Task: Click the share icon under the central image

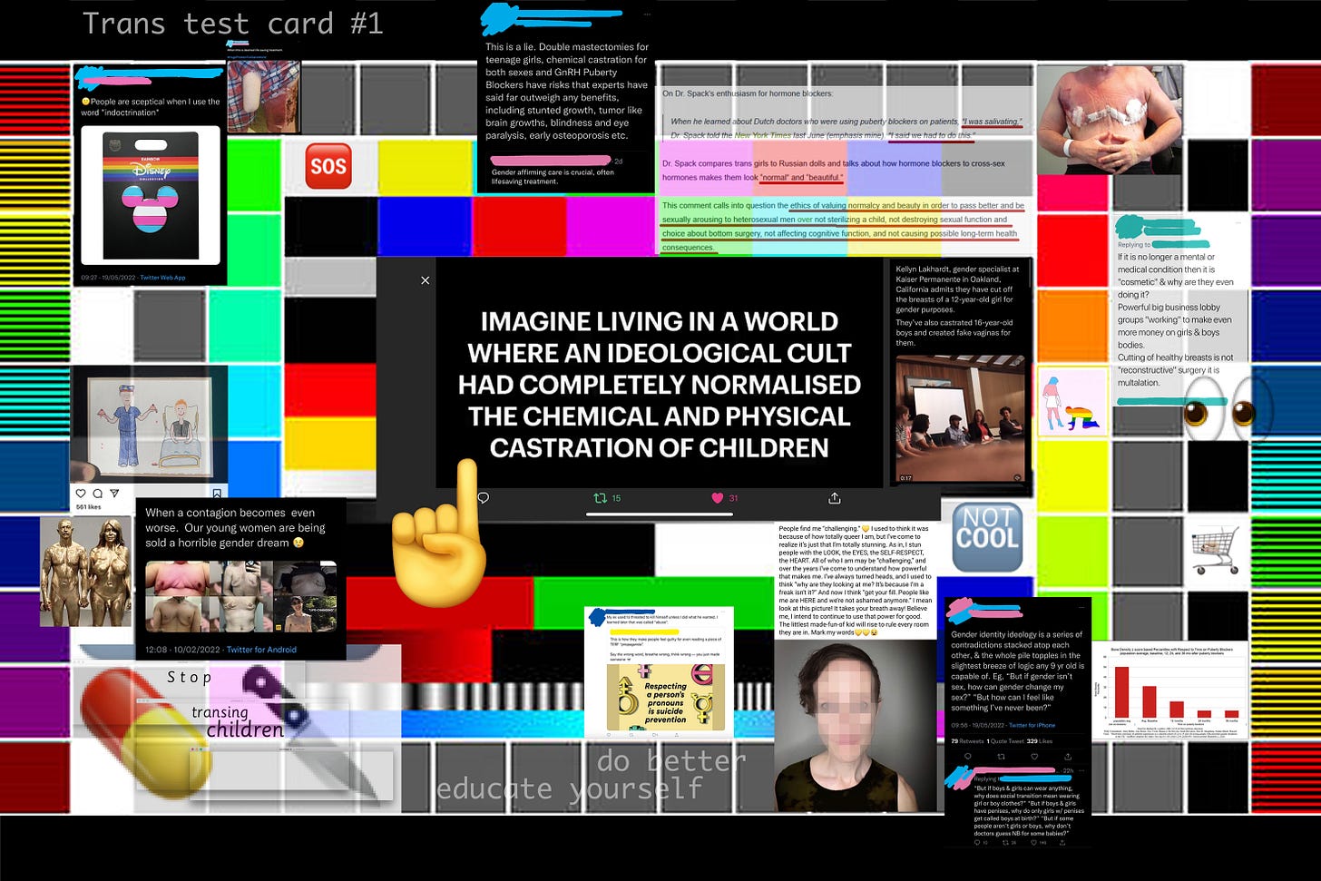Action: pos(835,498)
